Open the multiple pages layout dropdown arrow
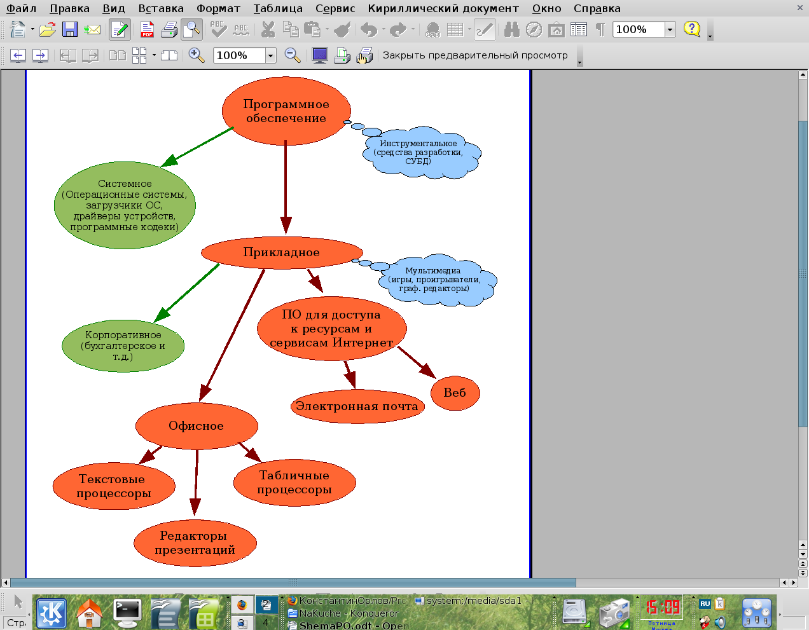Image resolution: width=809 pixels, height=630 pixels. (154, 55)
